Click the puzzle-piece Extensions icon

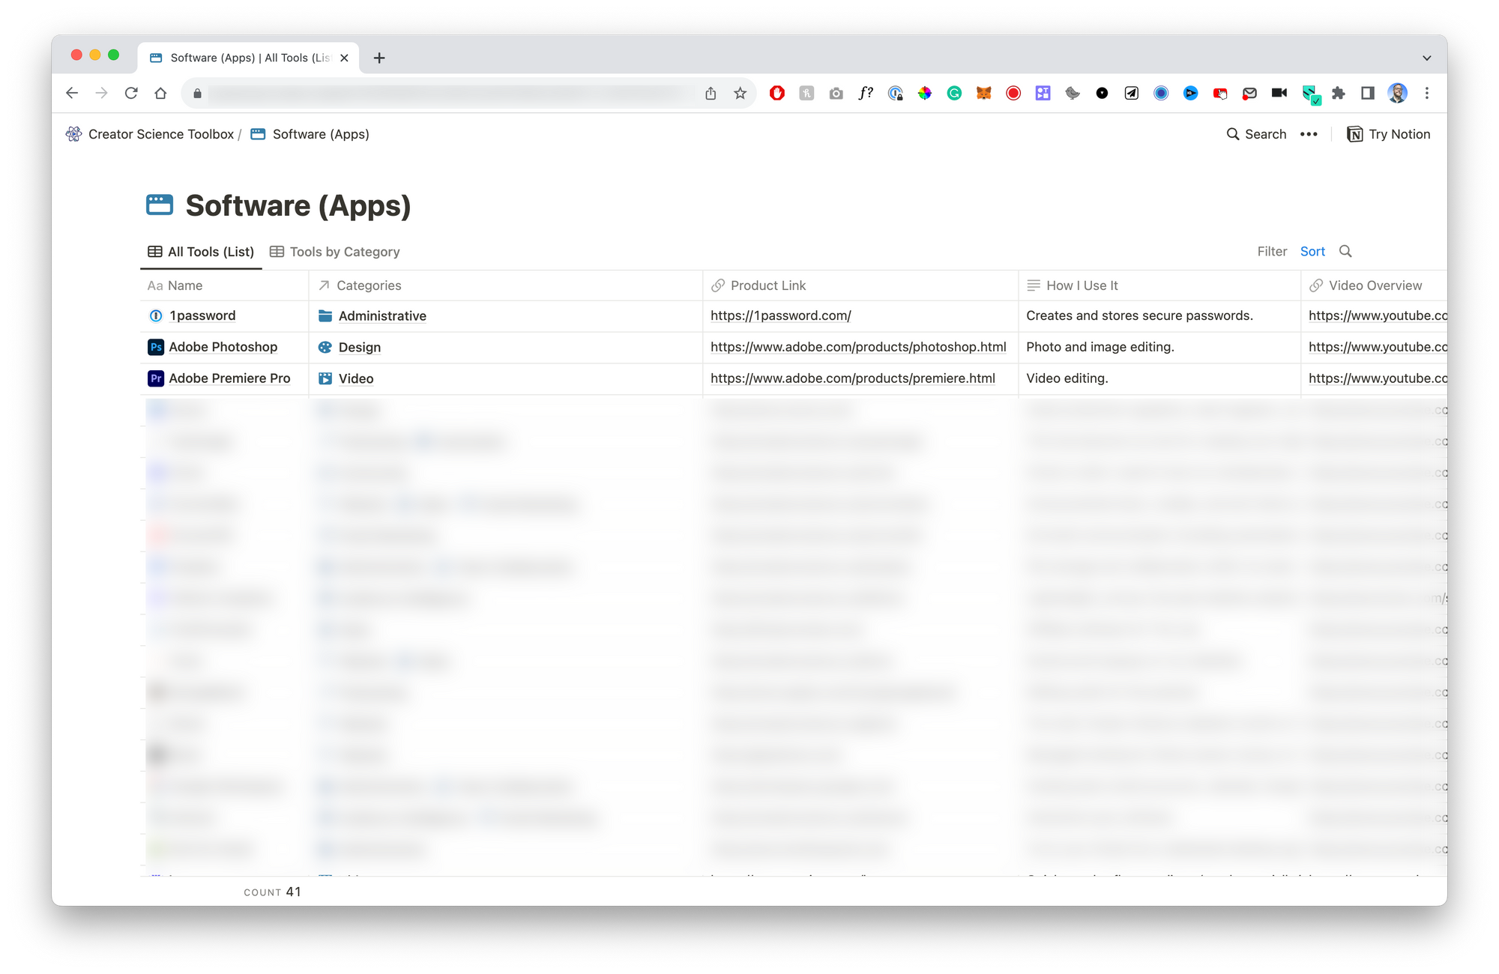(x=1338, y=93)
